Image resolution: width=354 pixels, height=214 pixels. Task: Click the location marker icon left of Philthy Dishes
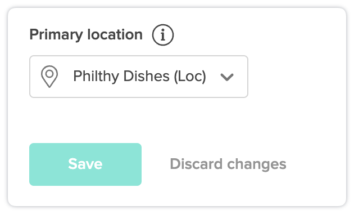49,77
